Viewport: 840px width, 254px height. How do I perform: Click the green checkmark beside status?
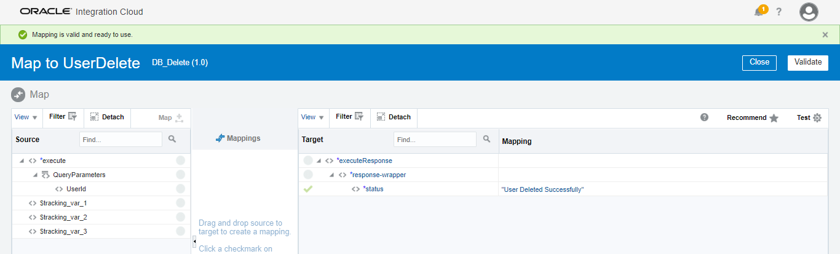(308, 189)
